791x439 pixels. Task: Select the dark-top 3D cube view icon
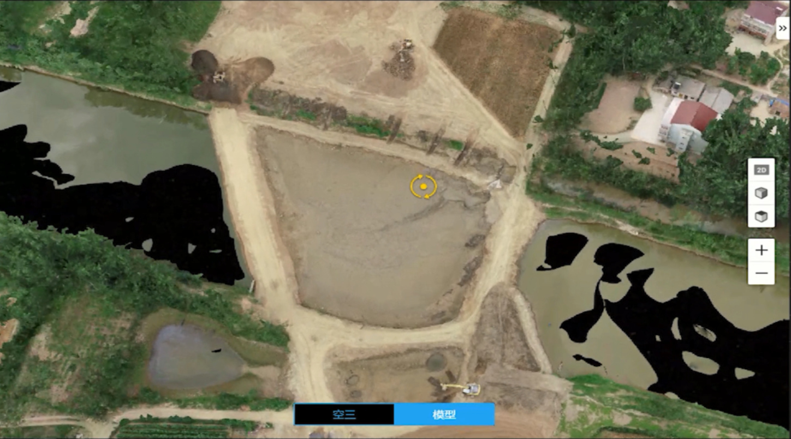click(x=761, y=217)
